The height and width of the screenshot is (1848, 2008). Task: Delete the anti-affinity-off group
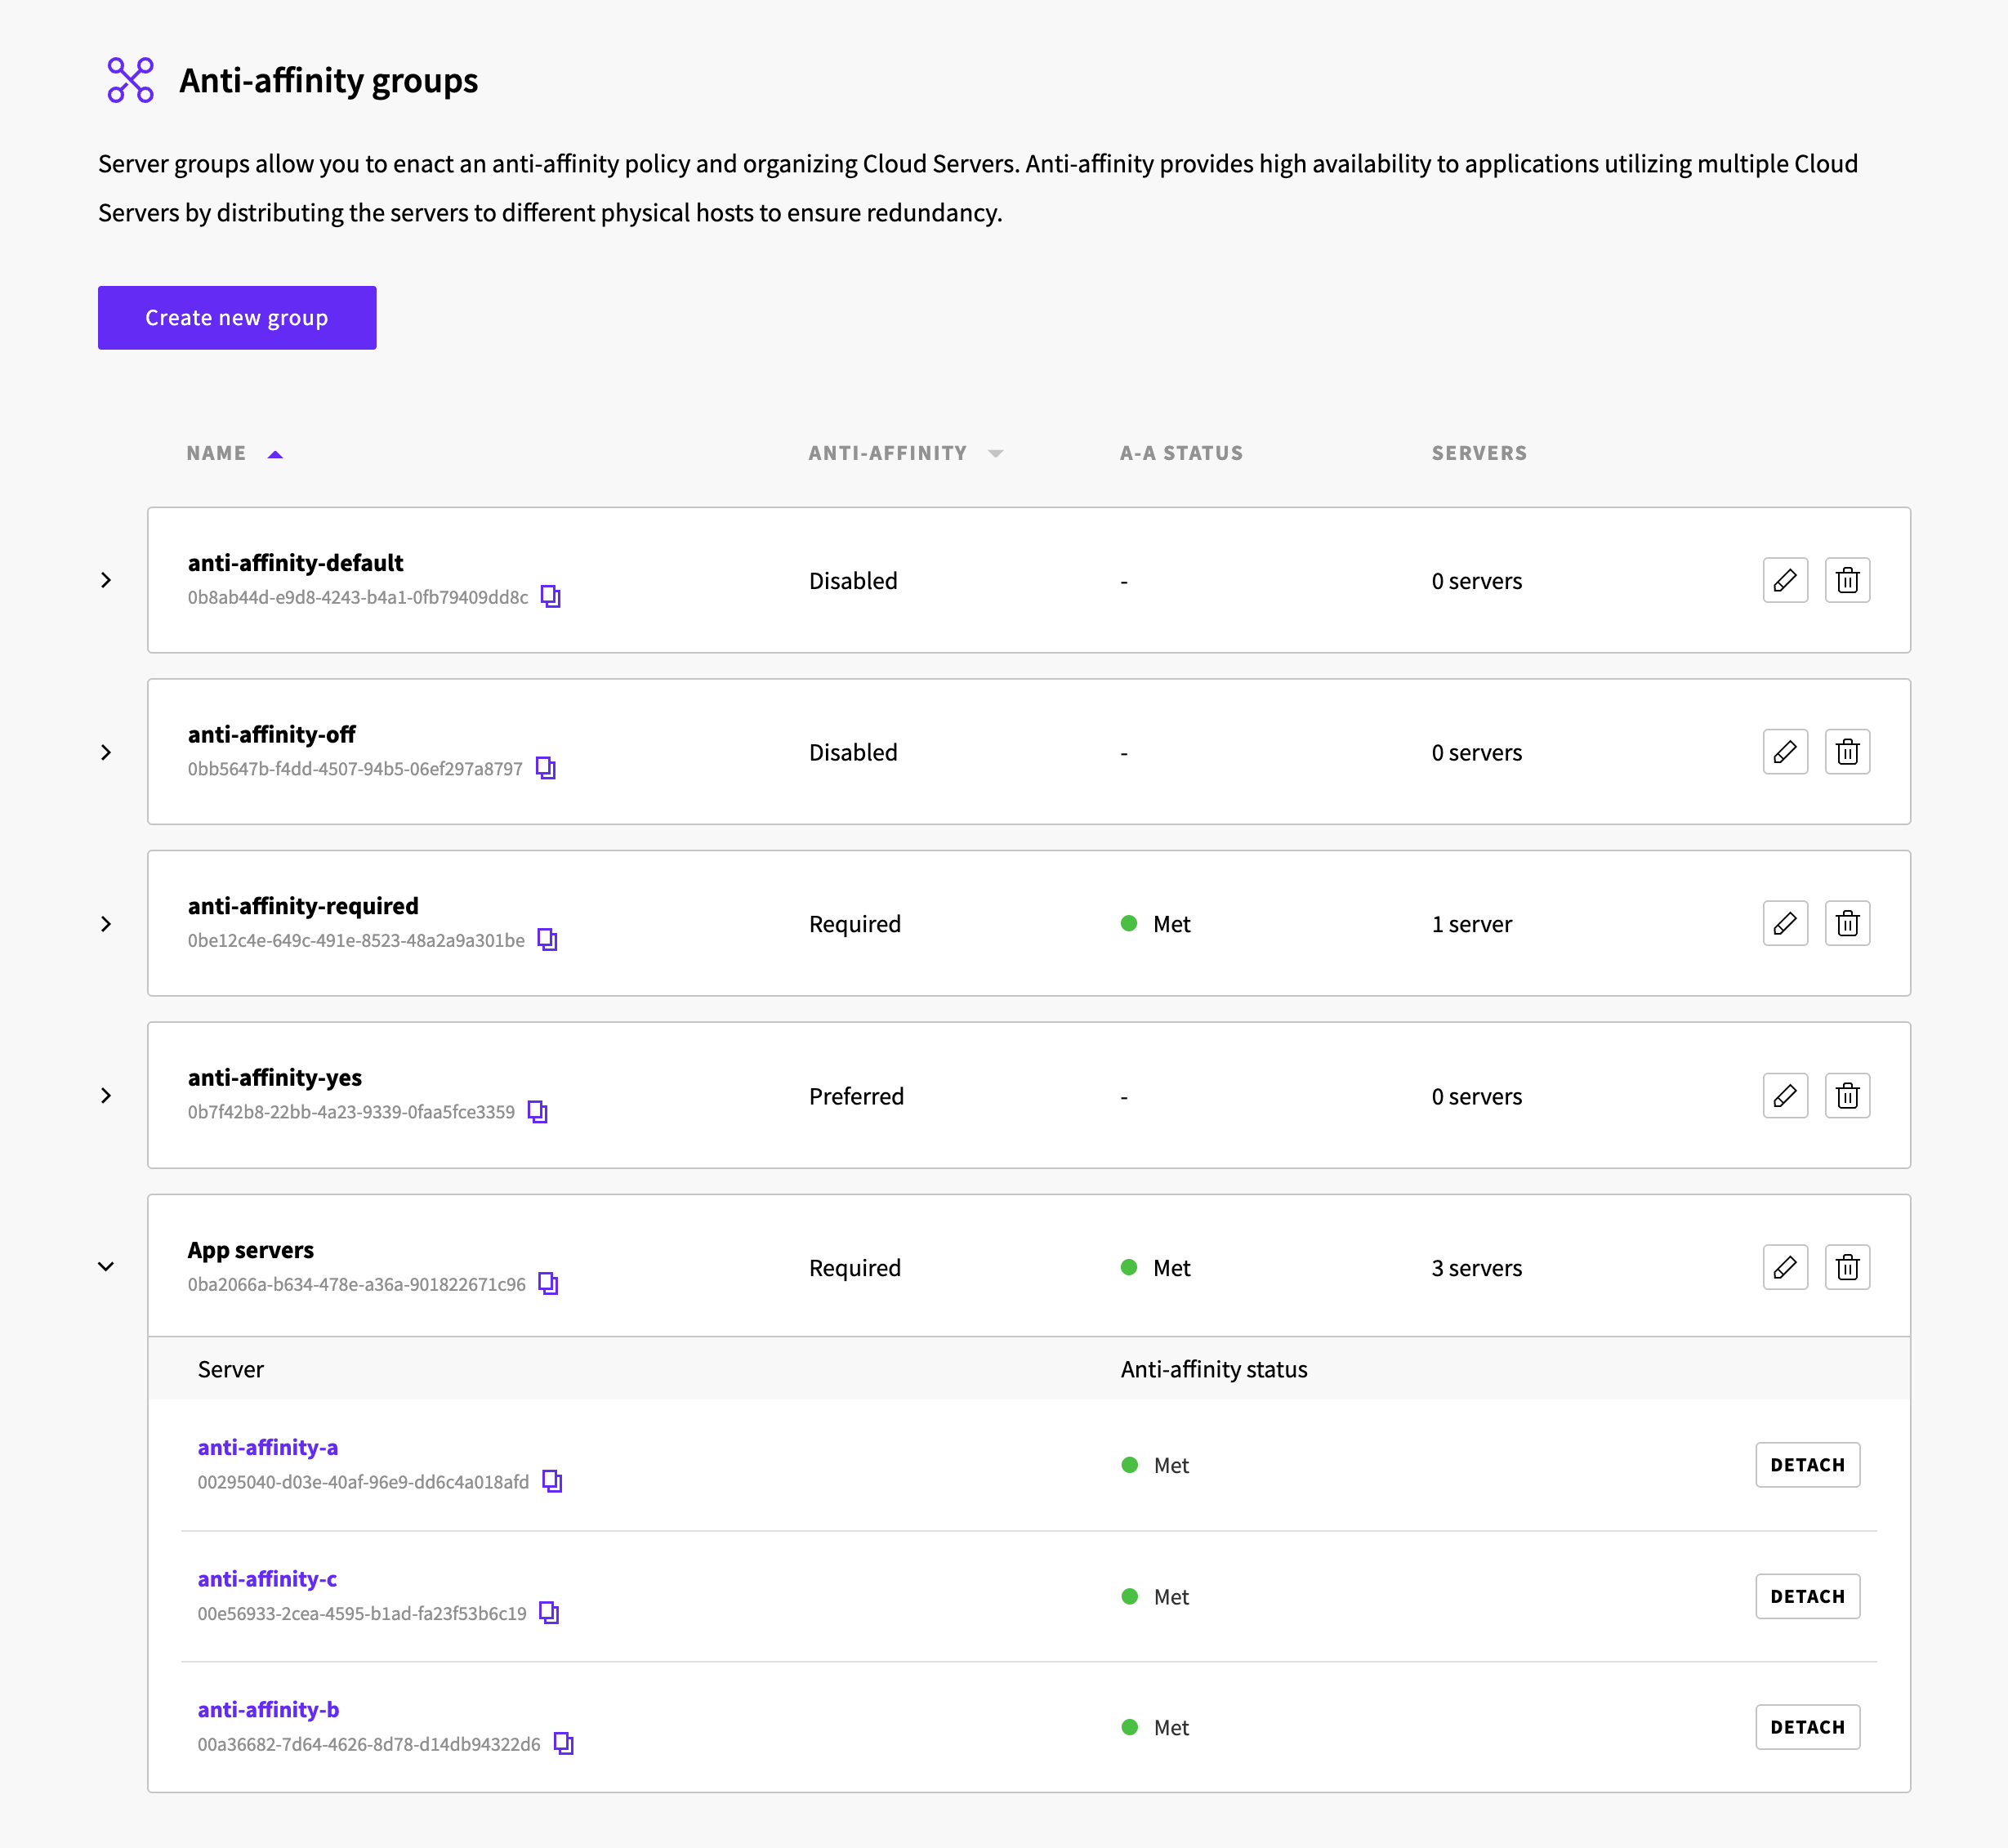pyautogui.click(x=1847, y=752)
